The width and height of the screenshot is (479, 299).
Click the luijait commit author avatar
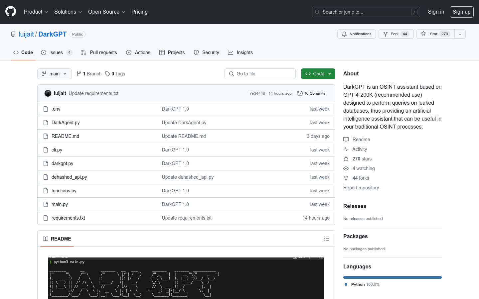48,93
